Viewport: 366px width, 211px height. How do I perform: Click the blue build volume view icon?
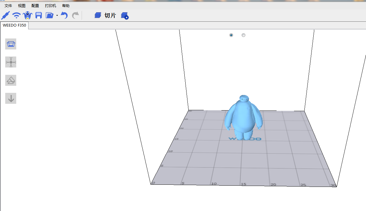[11, 44]
